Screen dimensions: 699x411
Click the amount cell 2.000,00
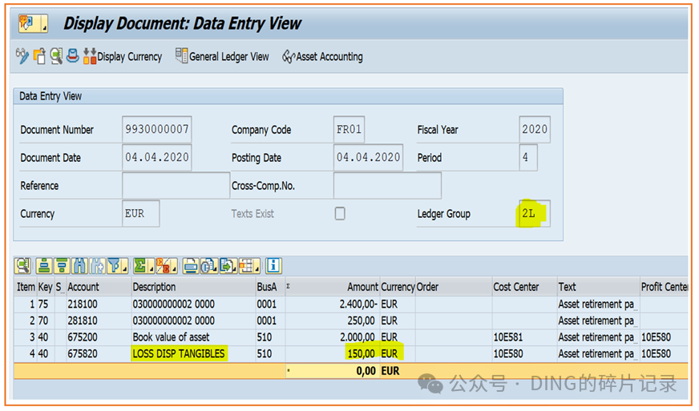[x=333, y=337]
